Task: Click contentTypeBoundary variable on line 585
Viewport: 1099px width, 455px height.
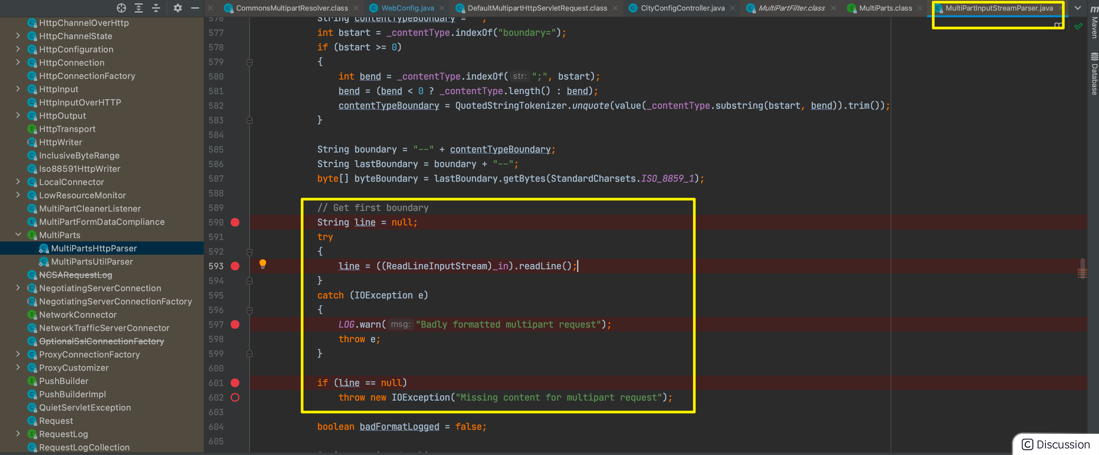Action: pyautogui.click(x=500, y=149)
